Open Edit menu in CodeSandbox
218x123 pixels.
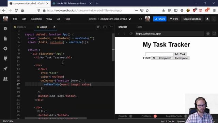pyautogui.click(x=24, y=19)
